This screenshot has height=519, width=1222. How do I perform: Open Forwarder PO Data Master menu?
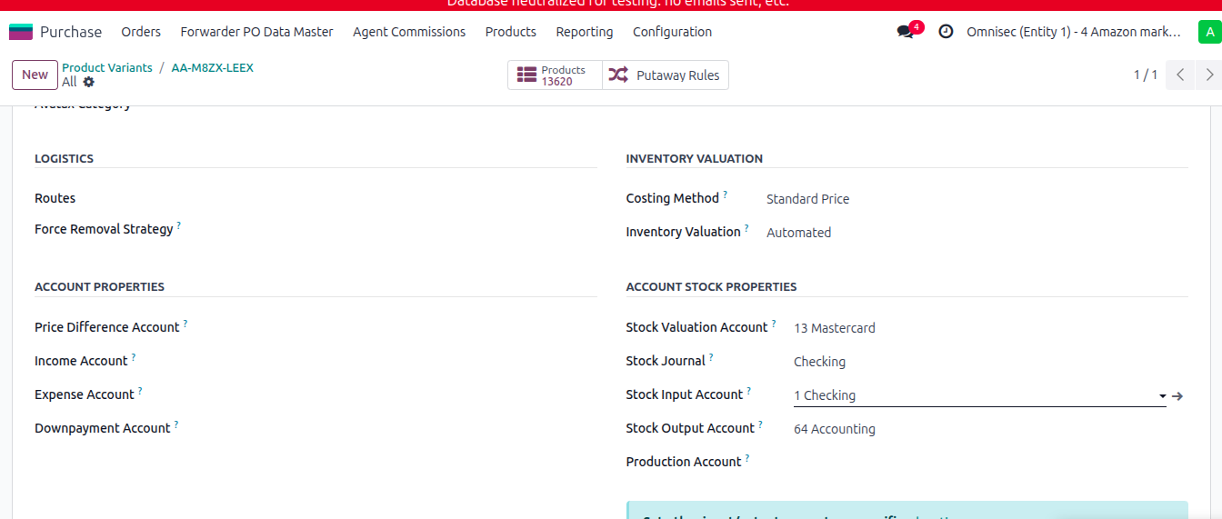[x=256, y=32]
